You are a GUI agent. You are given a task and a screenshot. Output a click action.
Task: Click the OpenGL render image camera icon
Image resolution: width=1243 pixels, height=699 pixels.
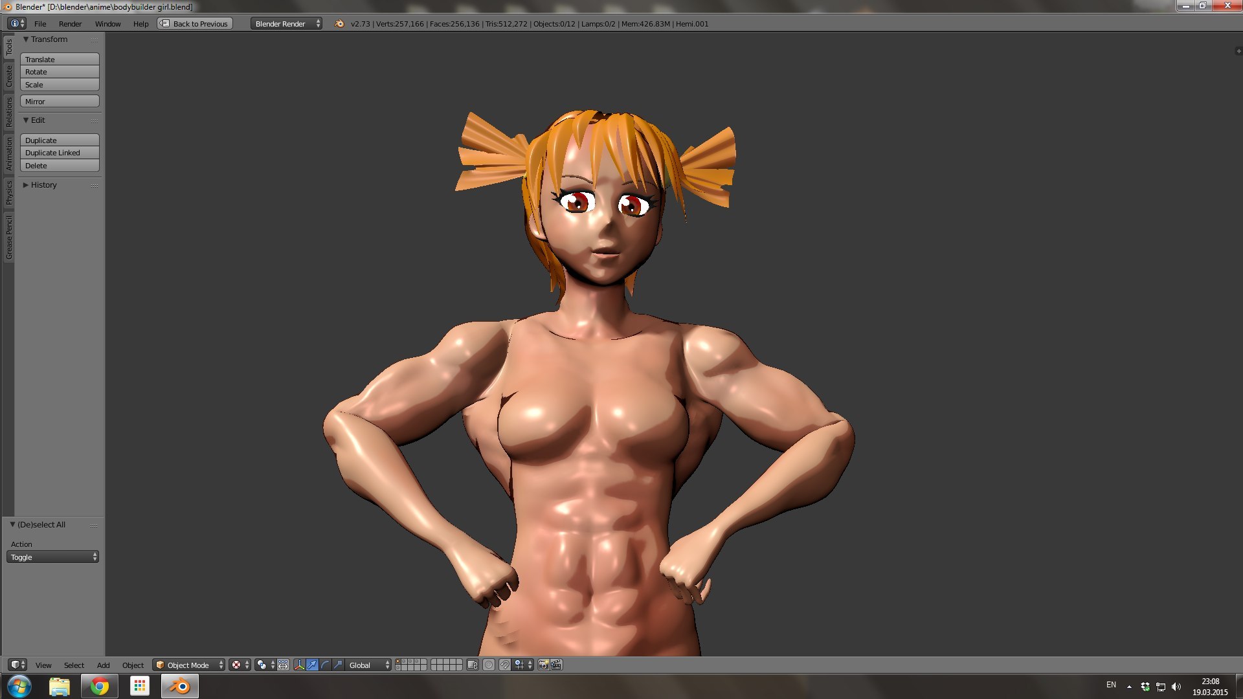click(x=543, y=665)
